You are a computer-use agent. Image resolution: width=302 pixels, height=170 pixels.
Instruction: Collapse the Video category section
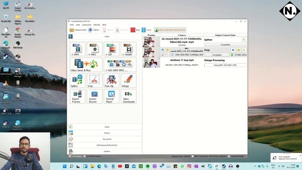(x=105, y=36)
